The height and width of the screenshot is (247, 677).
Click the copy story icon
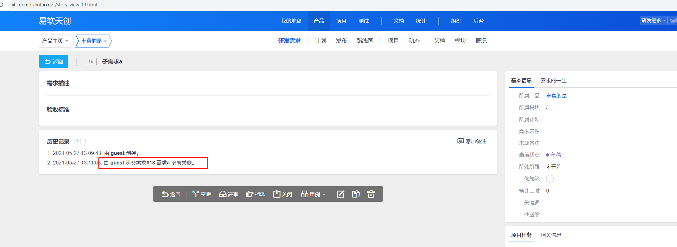point(356,194)
